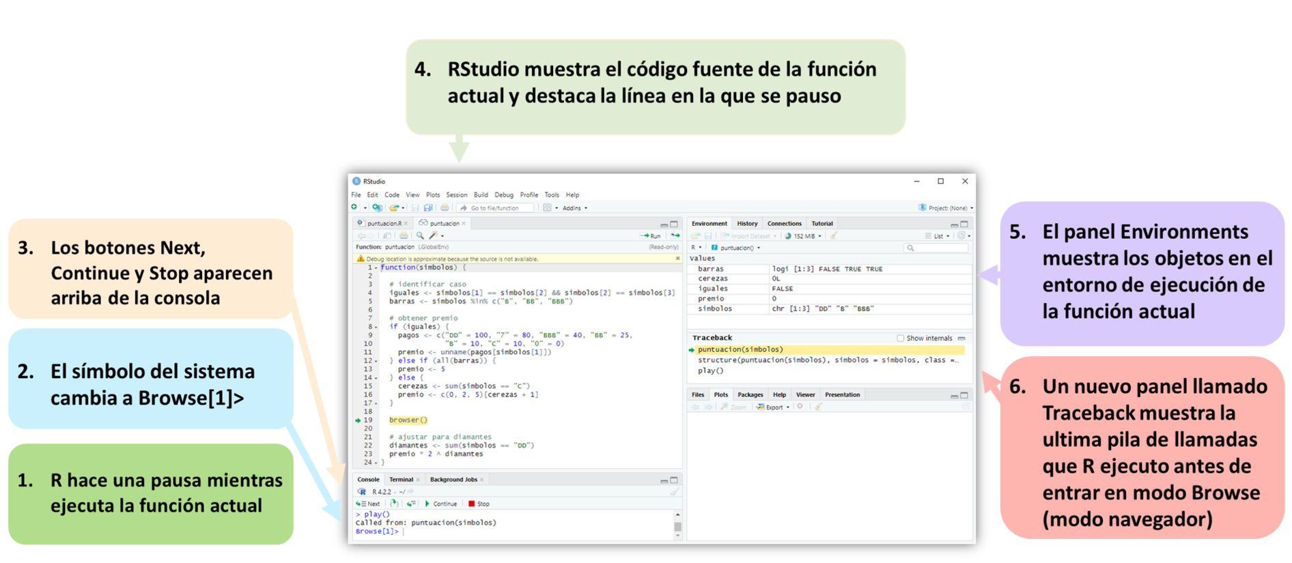Image resolution: width=1292 pixels, height=563 pixels.
Task: Click the step into function icon
Action: click(394, 504)
